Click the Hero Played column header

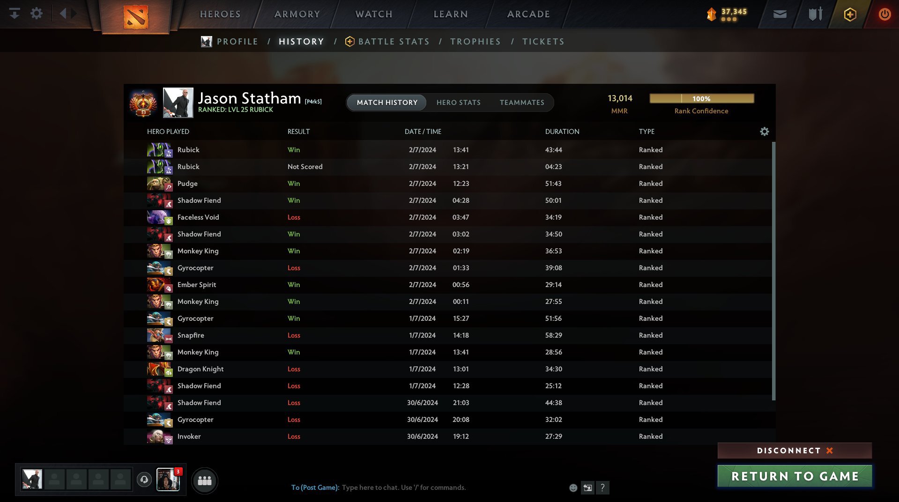[x=168, y=132]
